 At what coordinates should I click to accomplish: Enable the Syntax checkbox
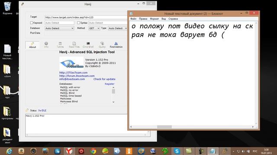pyautogui.click(x=78, y=23)
